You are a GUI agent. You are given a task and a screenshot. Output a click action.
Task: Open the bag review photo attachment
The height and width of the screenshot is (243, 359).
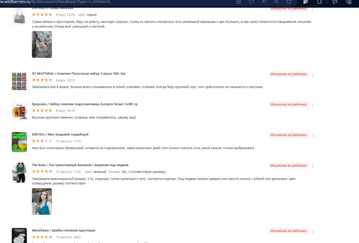(x=42, y=44)
